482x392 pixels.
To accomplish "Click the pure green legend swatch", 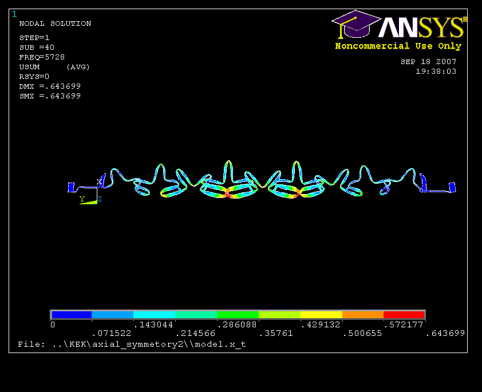I will pos(238,315).
